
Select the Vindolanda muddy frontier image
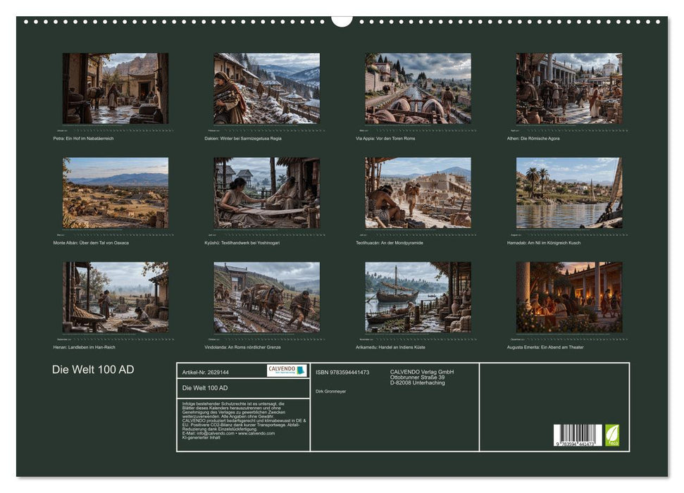tap(266, 297)
